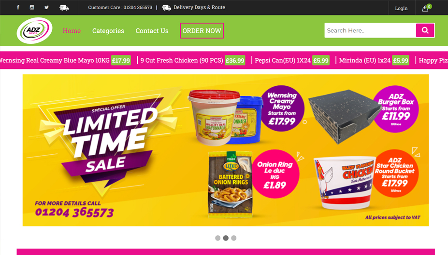Image resolution: width=448 pixels, height=255 pixels.
Task: Select the third carousel slide dot
Action: pos(234,238)
